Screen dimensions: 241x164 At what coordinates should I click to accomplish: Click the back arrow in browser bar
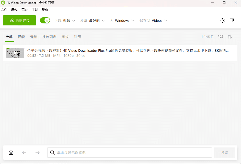tap(24, 153)
